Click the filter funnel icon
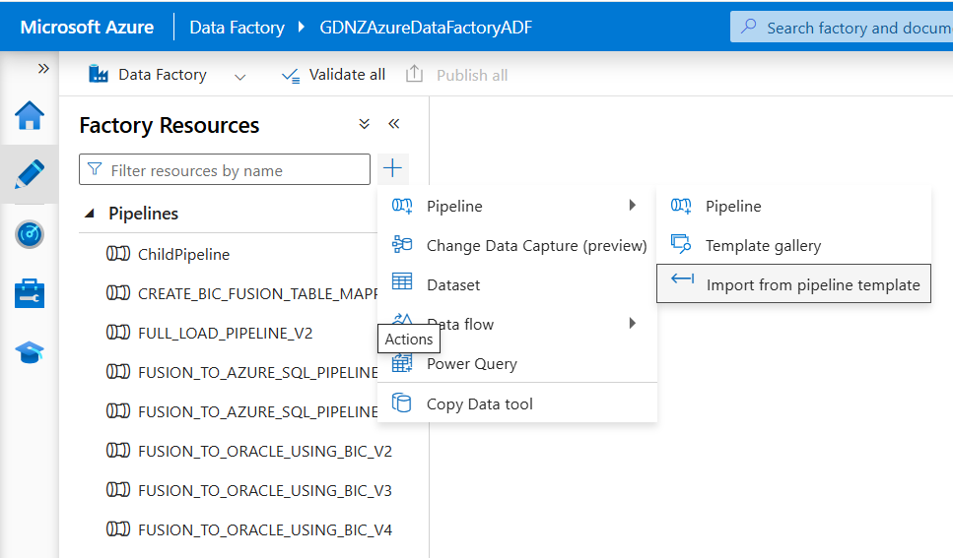Screen dimensions: 953x558 tap(95, 169)
